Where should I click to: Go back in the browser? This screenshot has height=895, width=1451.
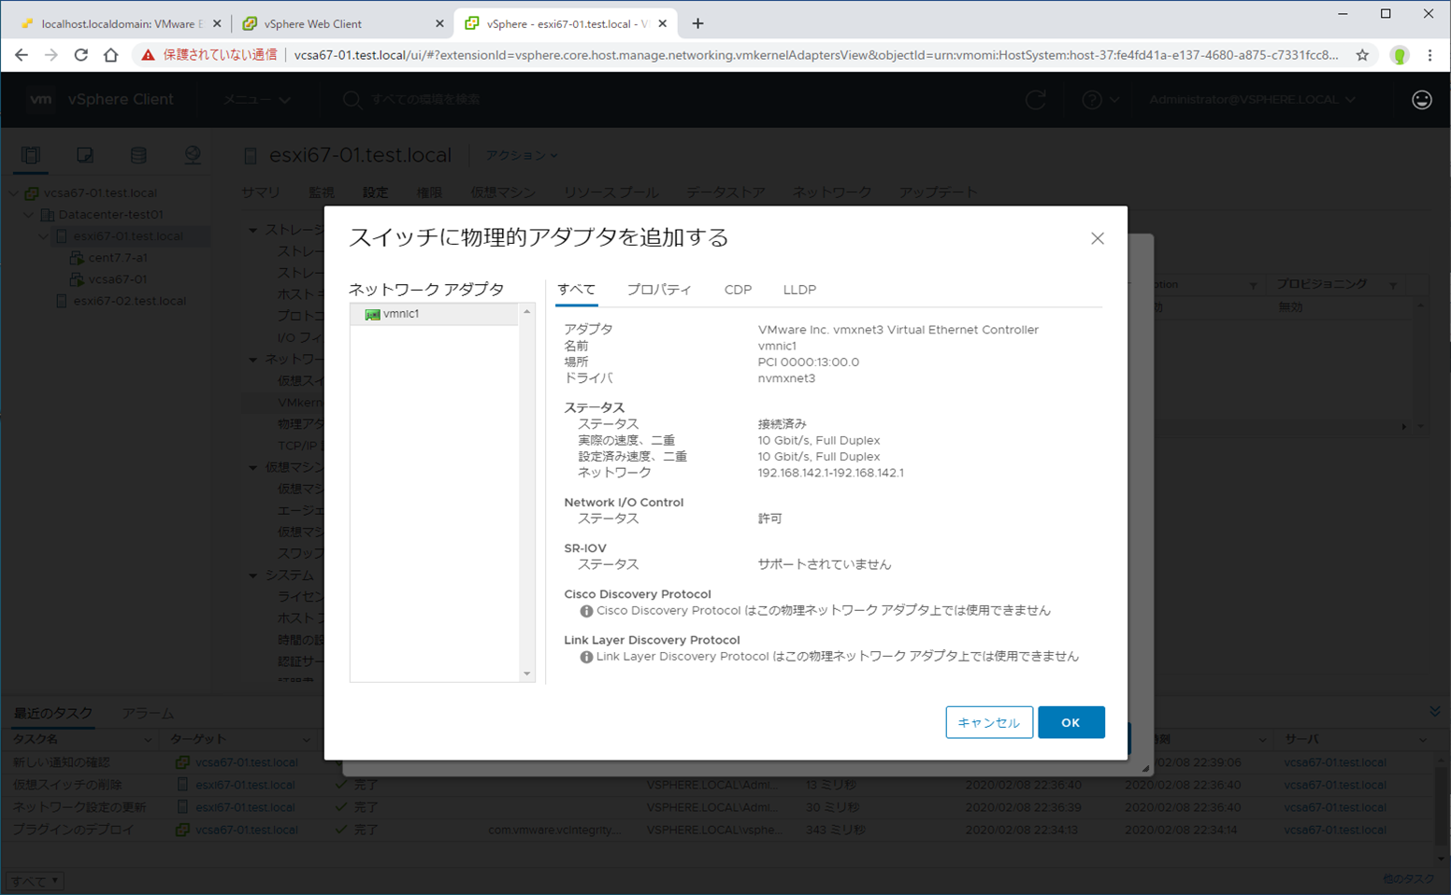pyautogui.click(x=22, y=55)
